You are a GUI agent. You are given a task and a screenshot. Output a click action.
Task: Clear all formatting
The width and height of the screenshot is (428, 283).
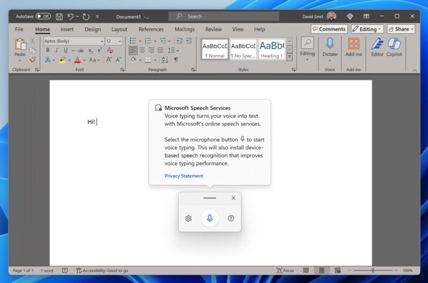110,50
